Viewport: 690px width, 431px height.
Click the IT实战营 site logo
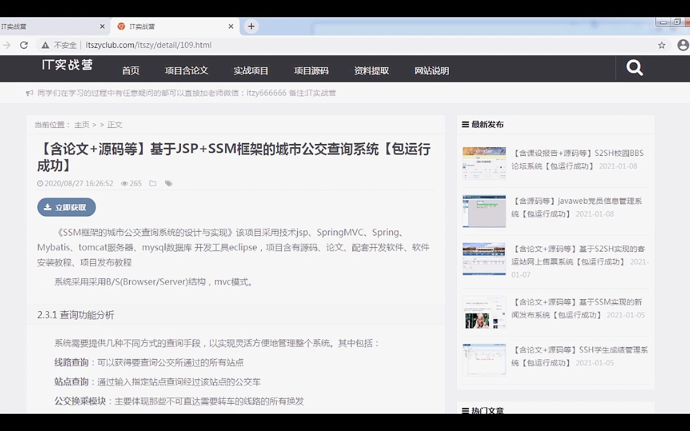67,65
